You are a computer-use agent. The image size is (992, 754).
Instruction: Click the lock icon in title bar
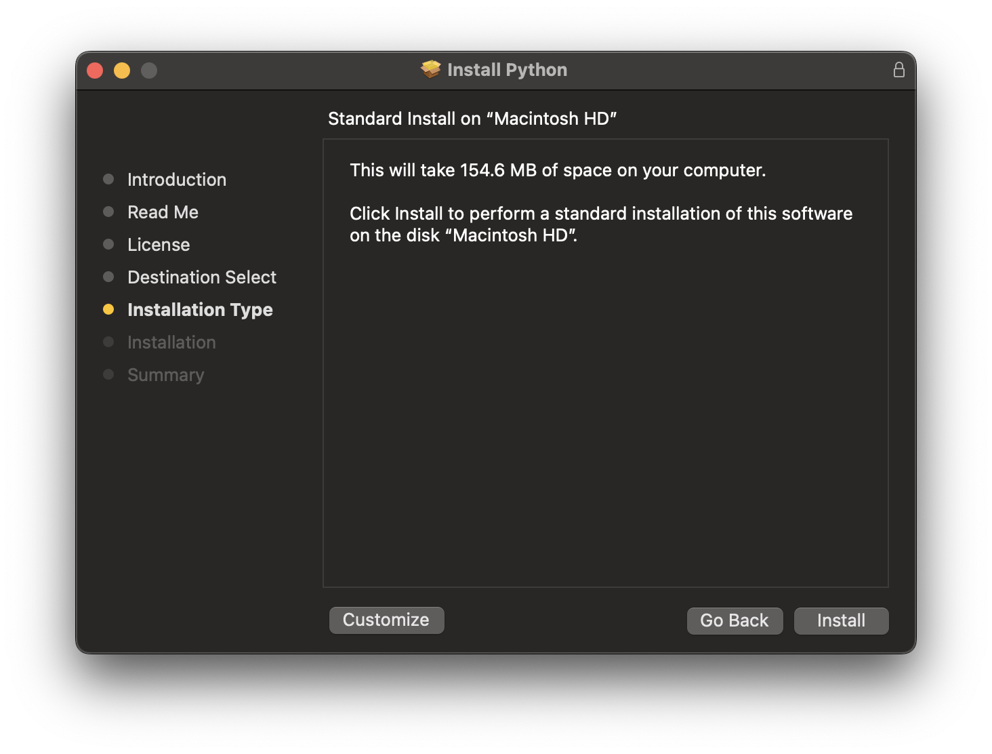[898, 70]
